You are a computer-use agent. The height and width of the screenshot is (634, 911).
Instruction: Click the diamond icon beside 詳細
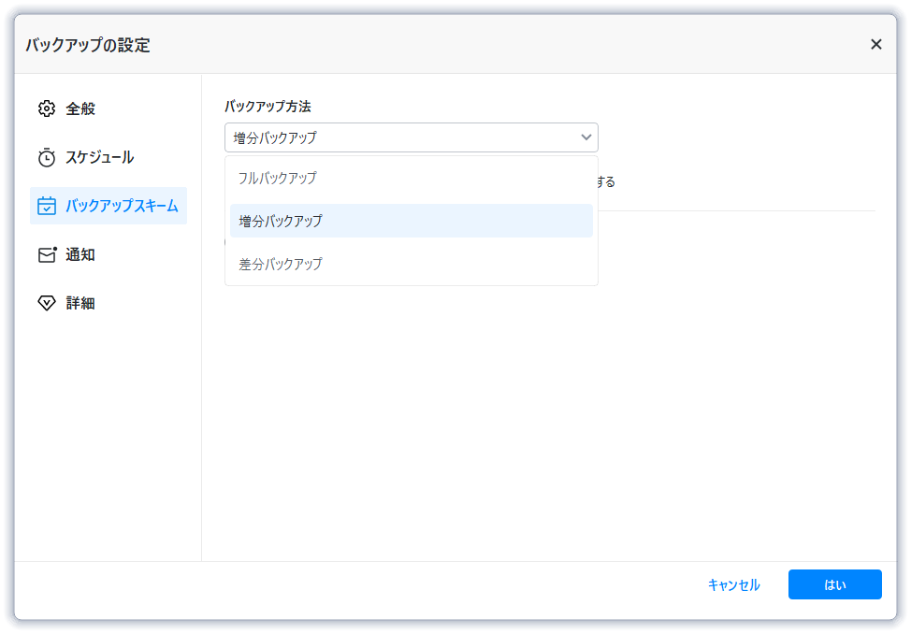[47, 303]
